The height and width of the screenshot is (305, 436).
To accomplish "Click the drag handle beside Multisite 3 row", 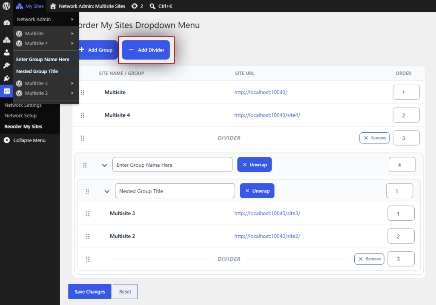I will pyautogui.click(x=88, y=214).
